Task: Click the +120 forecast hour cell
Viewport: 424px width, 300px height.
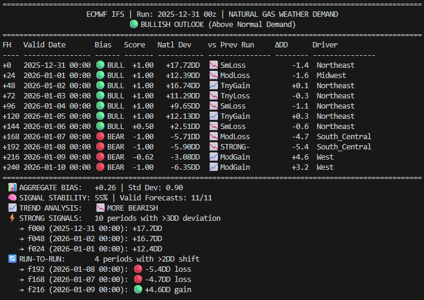Action: click(11, 116)
